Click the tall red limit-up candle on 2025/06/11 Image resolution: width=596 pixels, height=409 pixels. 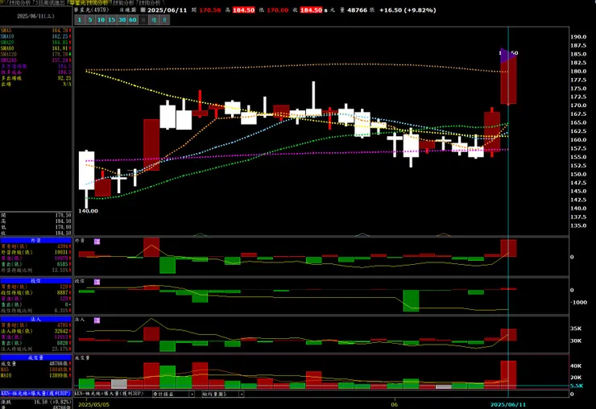pyautogui.click(x=508, y=80)
